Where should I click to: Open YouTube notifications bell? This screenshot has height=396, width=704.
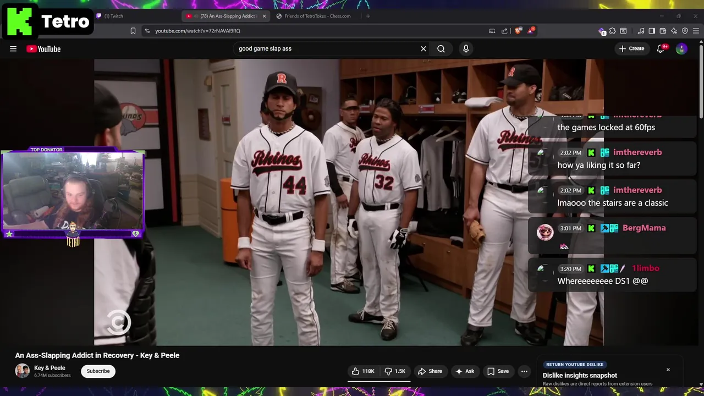click(661, 49)
